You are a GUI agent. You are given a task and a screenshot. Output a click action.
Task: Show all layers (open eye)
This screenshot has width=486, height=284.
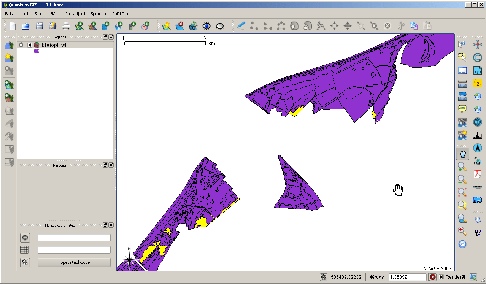tap(206, 26)
